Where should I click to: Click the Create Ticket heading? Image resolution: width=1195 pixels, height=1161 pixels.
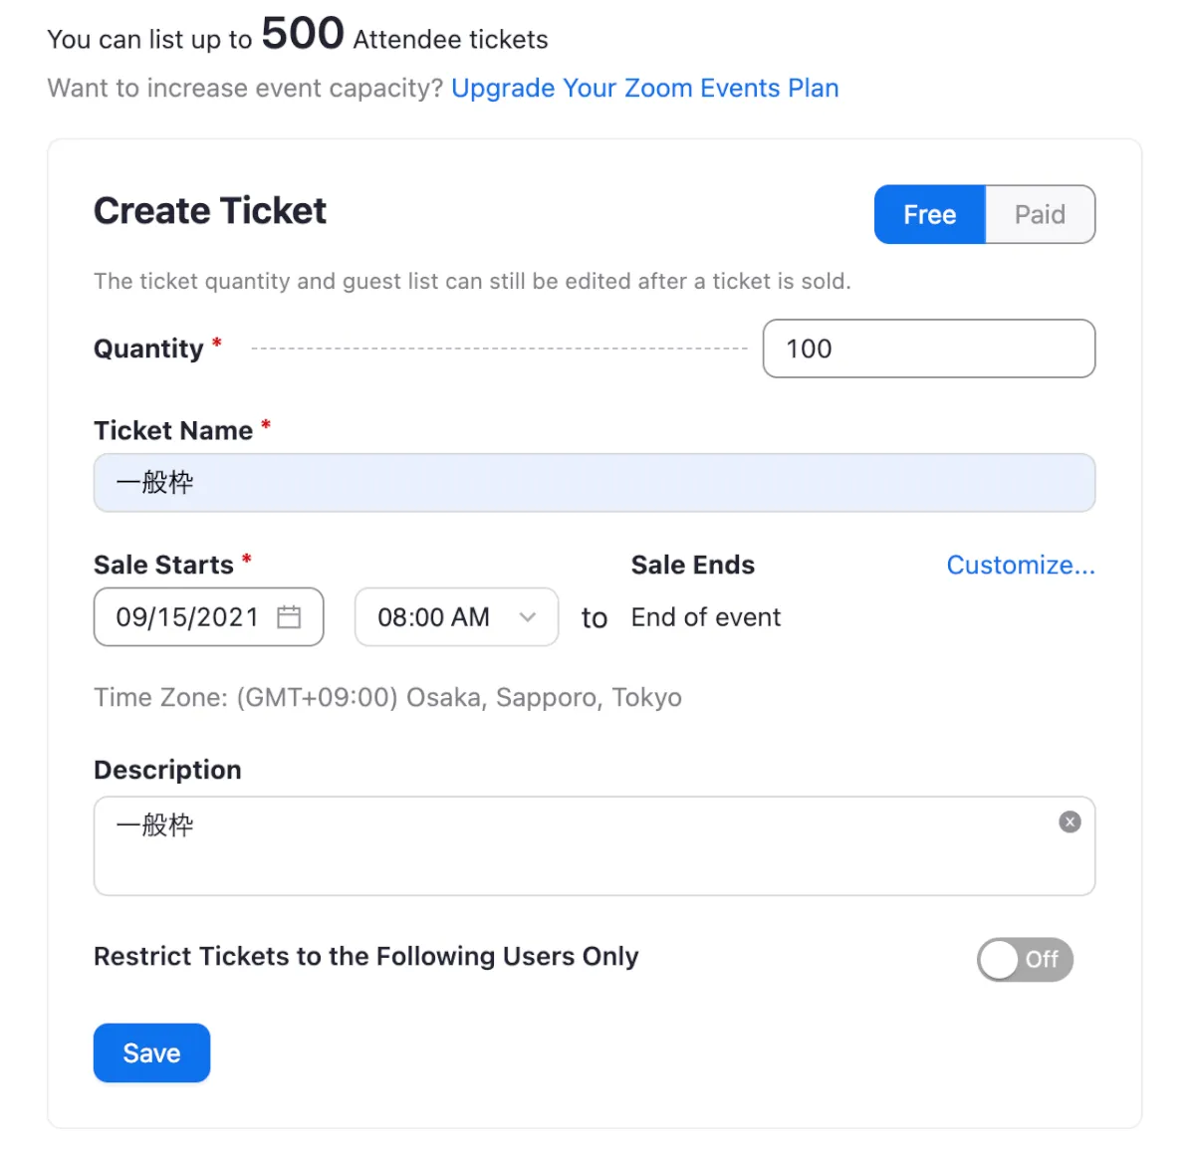tap(210, 211)
